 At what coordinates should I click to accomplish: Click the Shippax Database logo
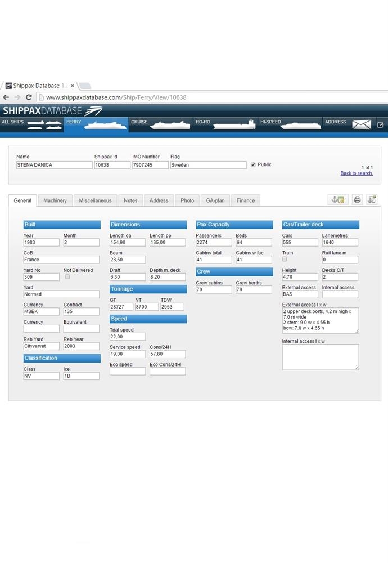click(52, 110)
